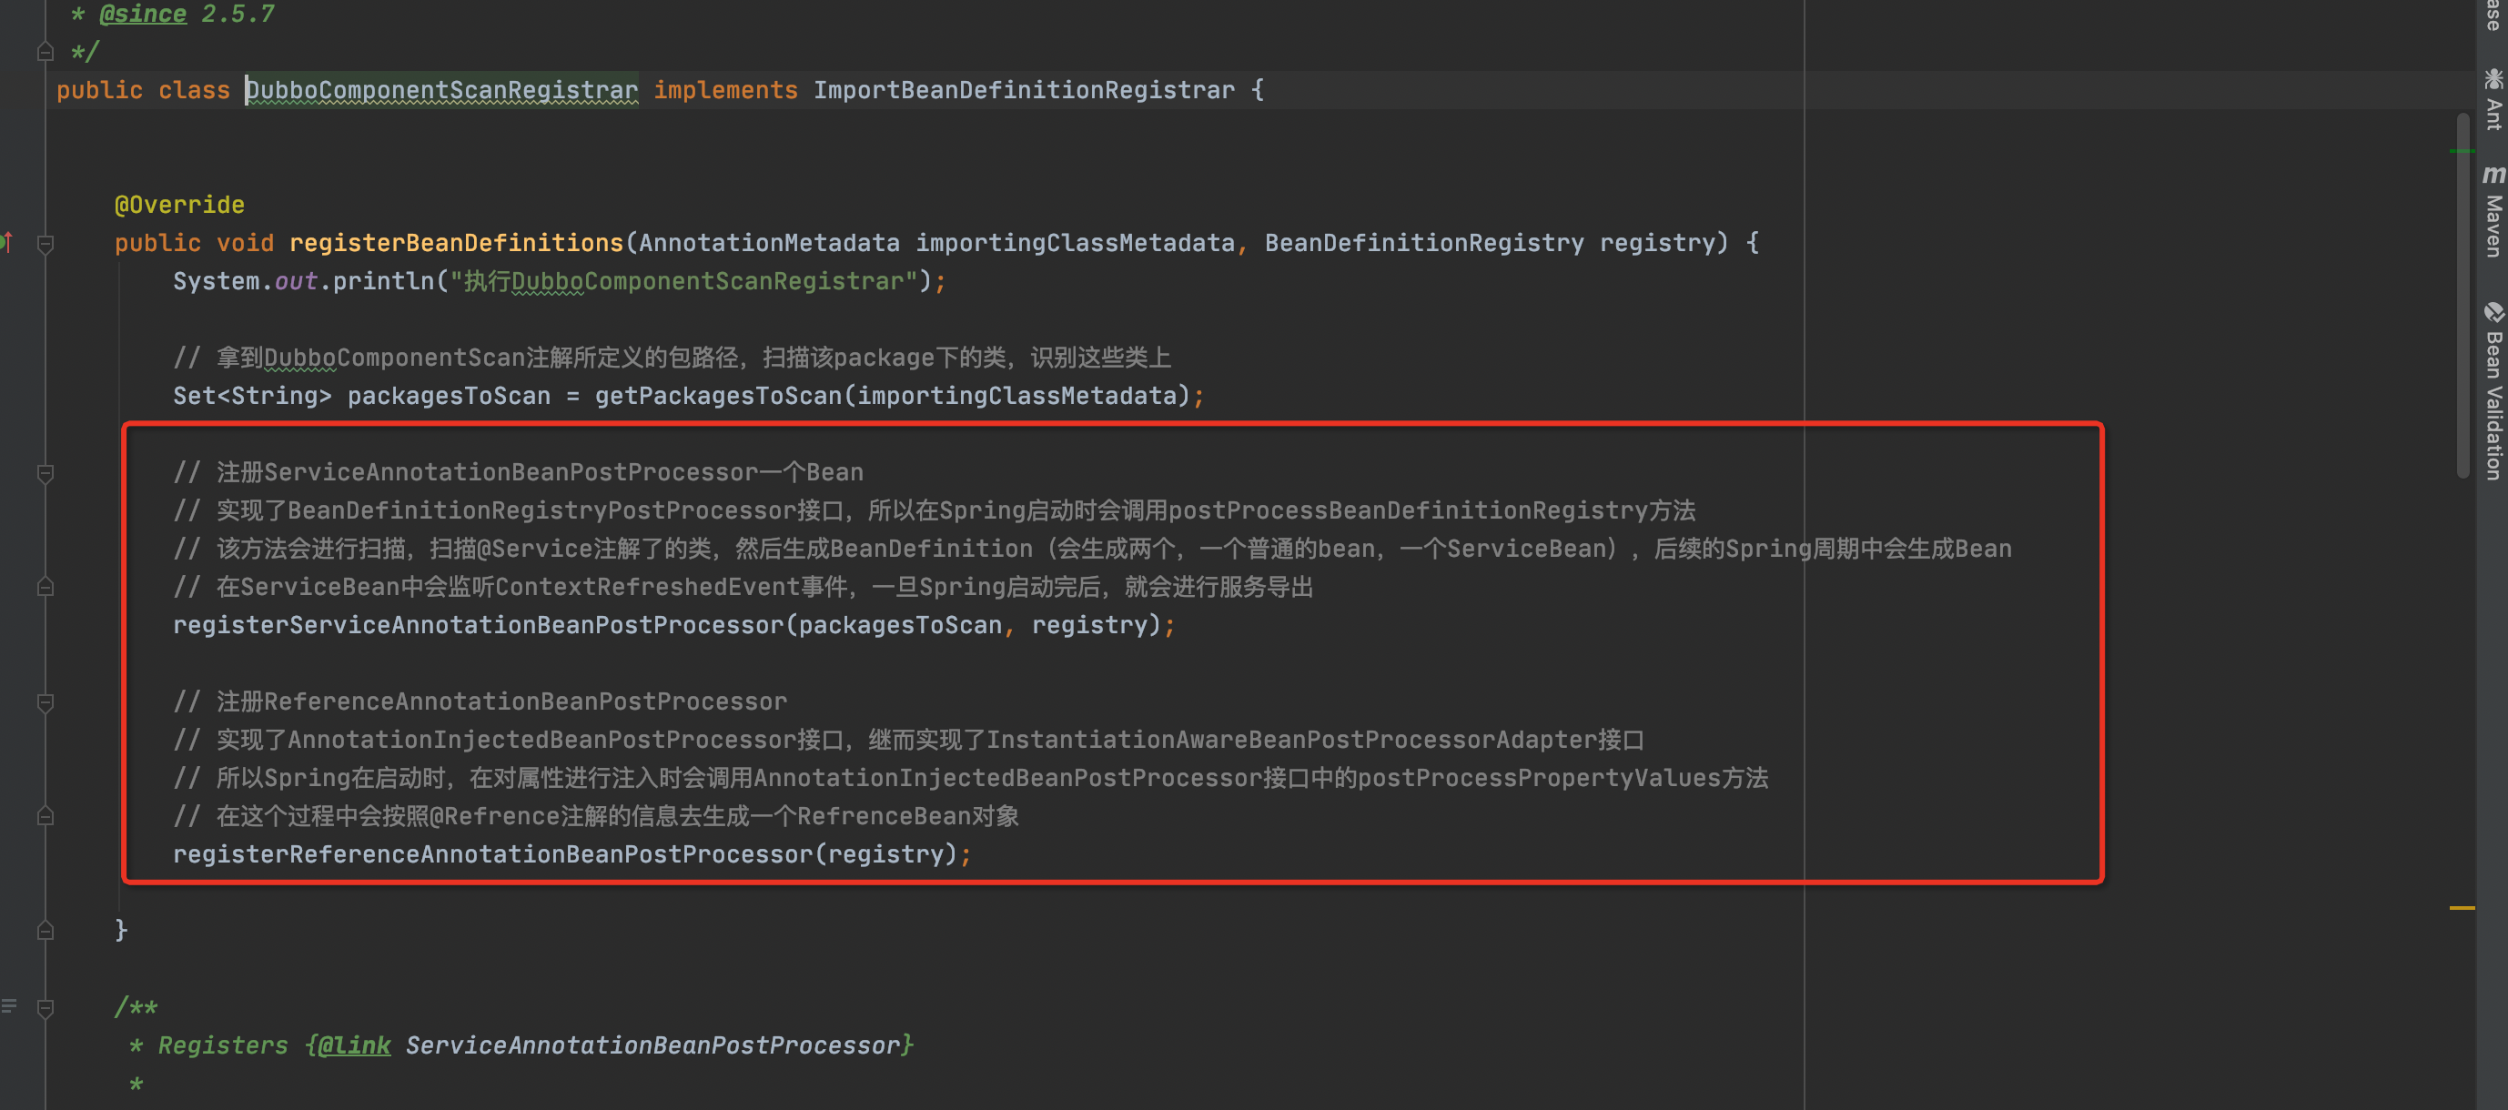The height and width of the screenshot is (1110, 2508).
Task: Fold marker at ContextRefreshedEvent comment line
Action: click(x=45, y=587)
